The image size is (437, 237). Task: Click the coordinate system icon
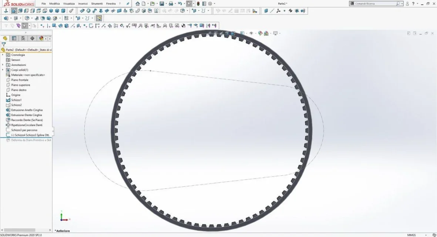278,11
